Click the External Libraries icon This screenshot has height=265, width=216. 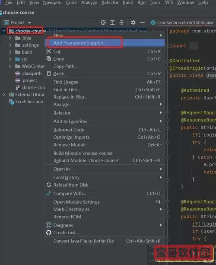11,95
